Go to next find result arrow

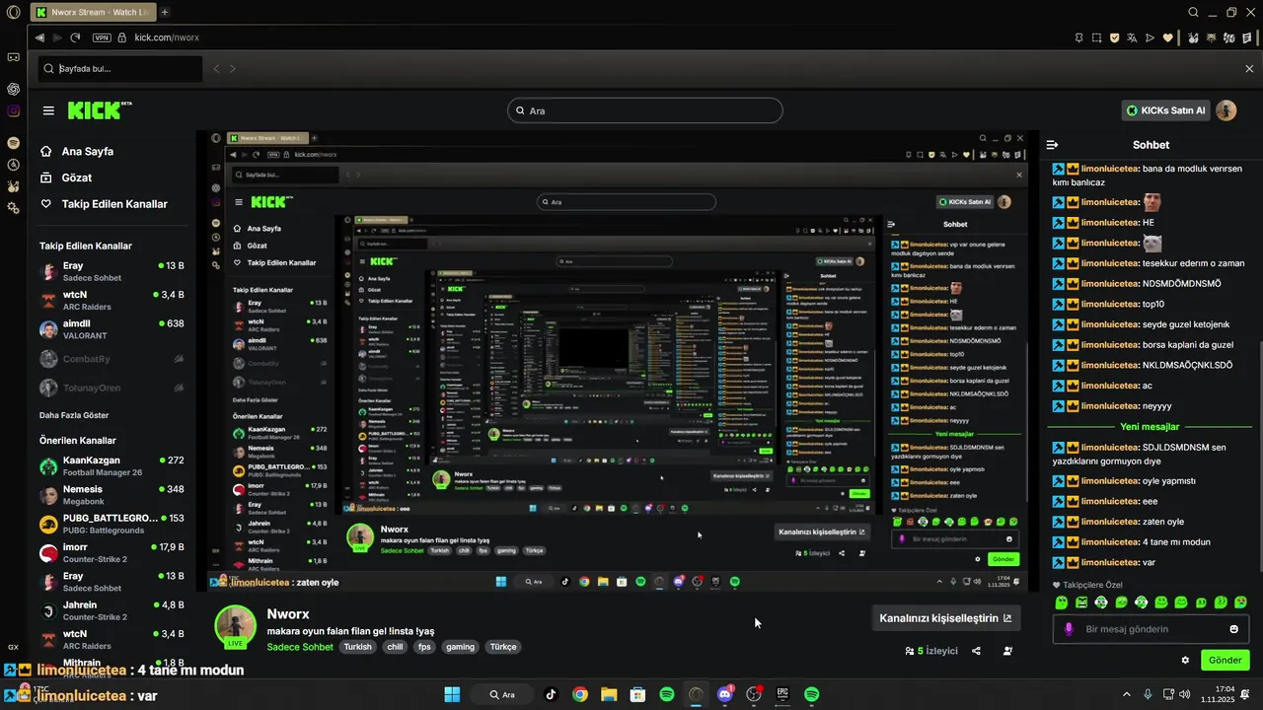233,69
